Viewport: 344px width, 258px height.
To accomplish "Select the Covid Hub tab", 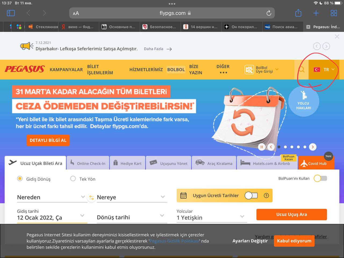I will click(316, 163).
